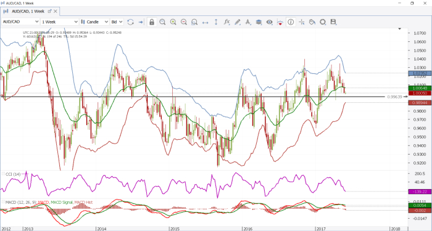The width and height of the screenshot is (432, 231).
Task: Click the zoom in magnifier icon
Action: coord(173,22)
